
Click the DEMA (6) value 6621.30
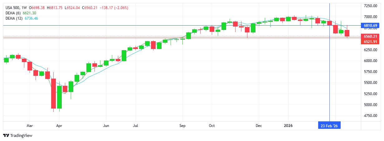click(x=29, y=13)
